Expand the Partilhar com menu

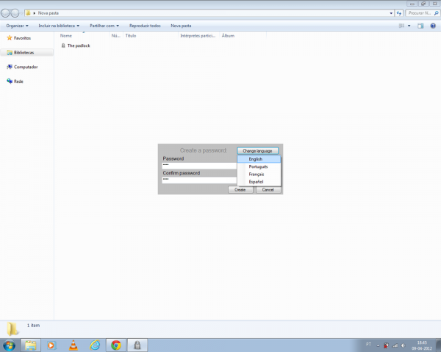104,26
